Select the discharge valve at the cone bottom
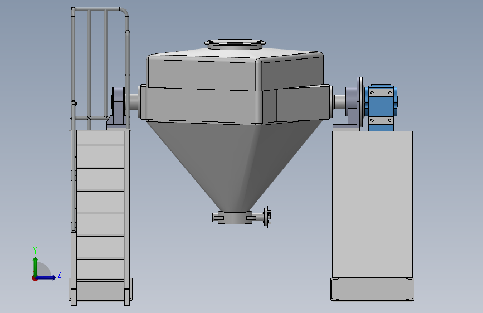 click(x=242, y=217)
